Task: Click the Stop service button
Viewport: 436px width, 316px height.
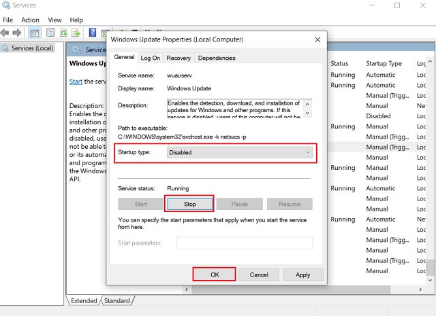Action: click(x=190, y=204)
